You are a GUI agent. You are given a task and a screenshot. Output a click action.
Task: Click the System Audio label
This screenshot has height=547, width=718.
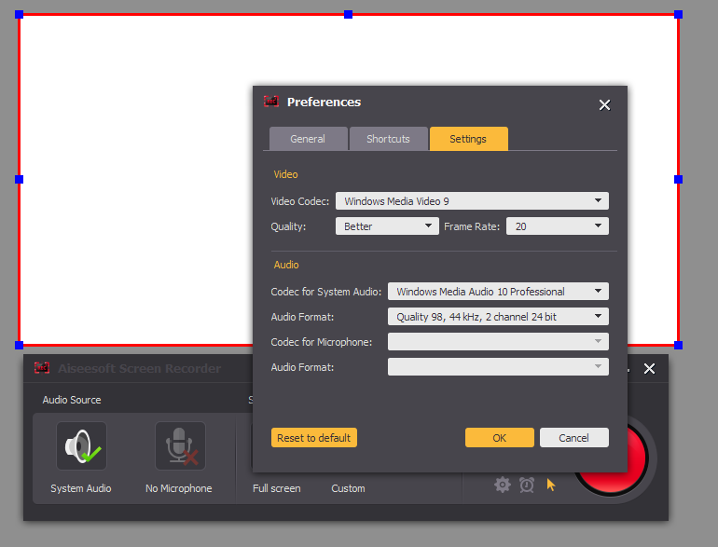[81, 488]
